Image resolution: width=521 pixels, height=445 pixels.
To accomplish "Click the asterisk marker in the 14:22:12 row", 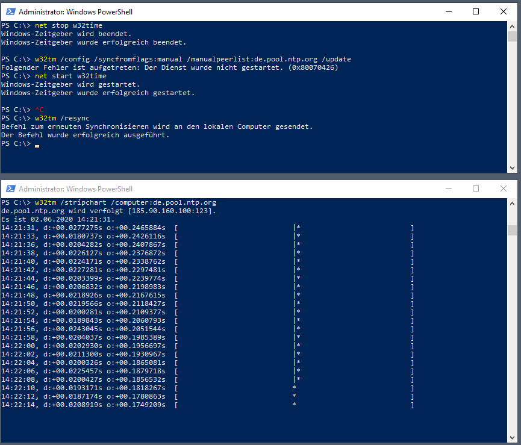I will tap(294, 396).
